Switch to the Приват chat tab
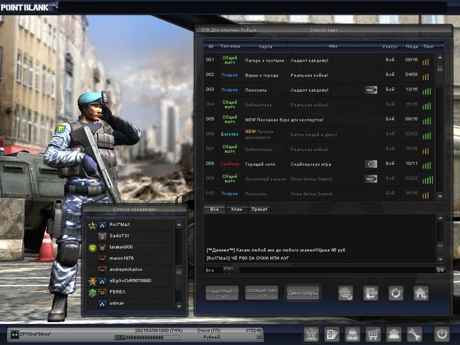This screenshot has width=460, height=345. tap(259, 209)
